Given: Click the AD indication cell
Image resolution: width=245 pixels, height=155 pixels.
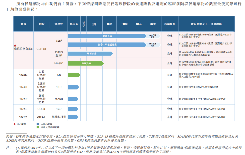Looking at the screenshot, I should pos(59,75).
